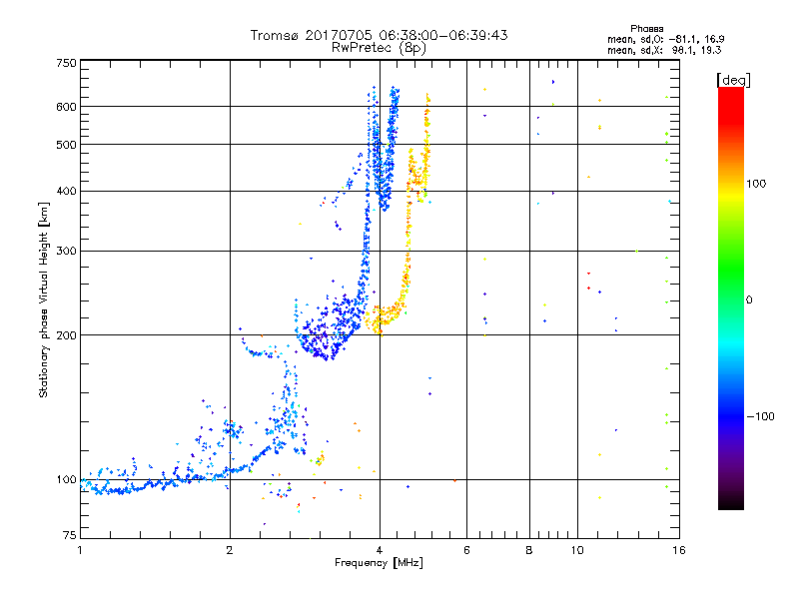This screenshot has width=799, height=599.
Task: Click the y-axis tick label '200'
Action: point(66,335)
